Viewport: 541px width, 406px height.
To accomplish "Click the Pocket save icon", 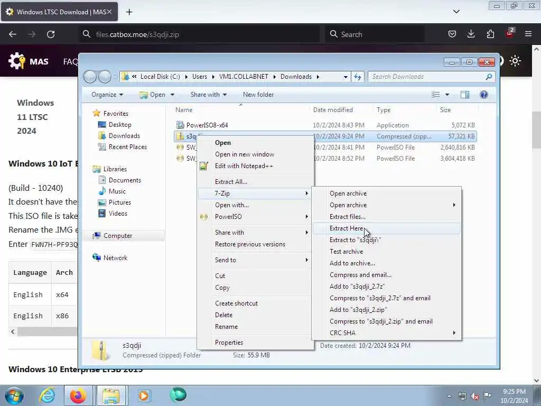I will point(452,34).
